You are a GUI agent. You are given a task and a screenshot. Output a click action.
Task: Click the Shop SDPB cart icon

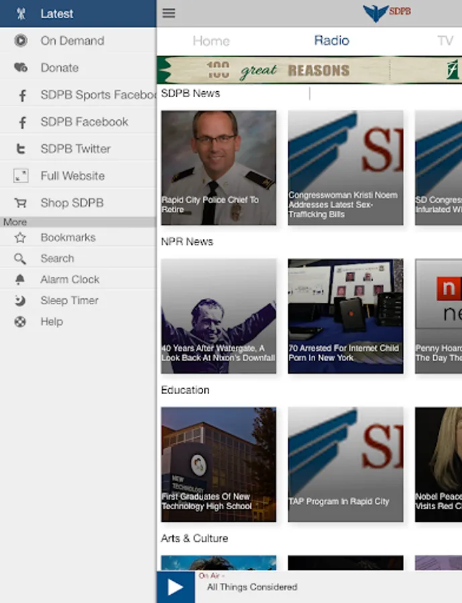pyautogui.click(x=21, y=202)
